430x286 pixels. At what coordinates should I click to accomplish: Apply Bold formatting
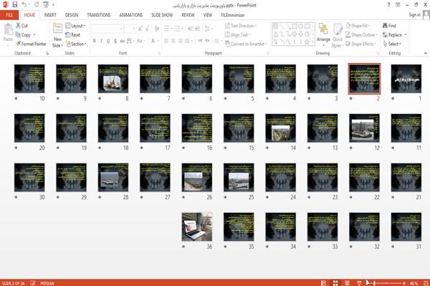click(95, 41)
